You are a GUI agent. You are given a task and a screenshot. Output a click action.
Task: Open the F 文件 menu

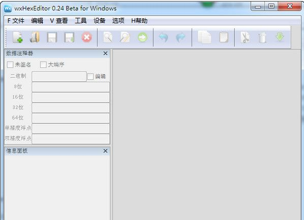coord(16,20)
